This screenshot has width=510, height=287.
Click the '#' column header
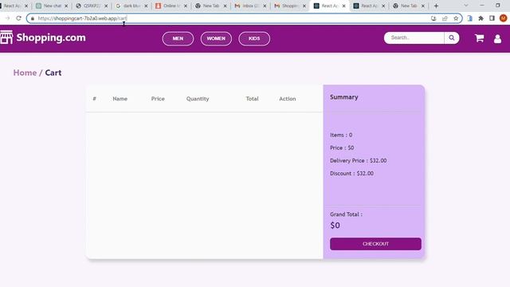pos(94,99)
